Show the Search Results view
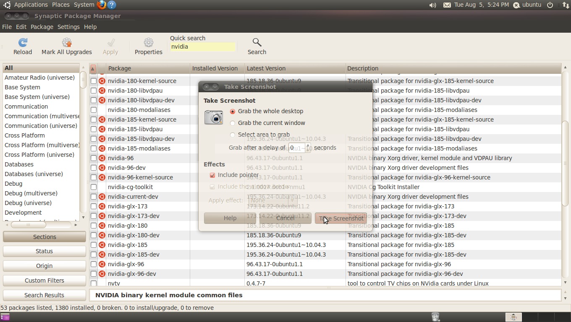This screenshot has width=571, height=322. pyautogui.click(x=45, y=295)
